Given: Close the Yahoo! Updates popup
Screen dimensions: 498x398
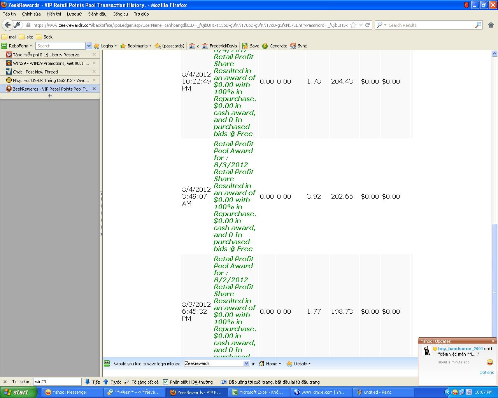Looking at the screenshot, I should [x=493, y=341].
